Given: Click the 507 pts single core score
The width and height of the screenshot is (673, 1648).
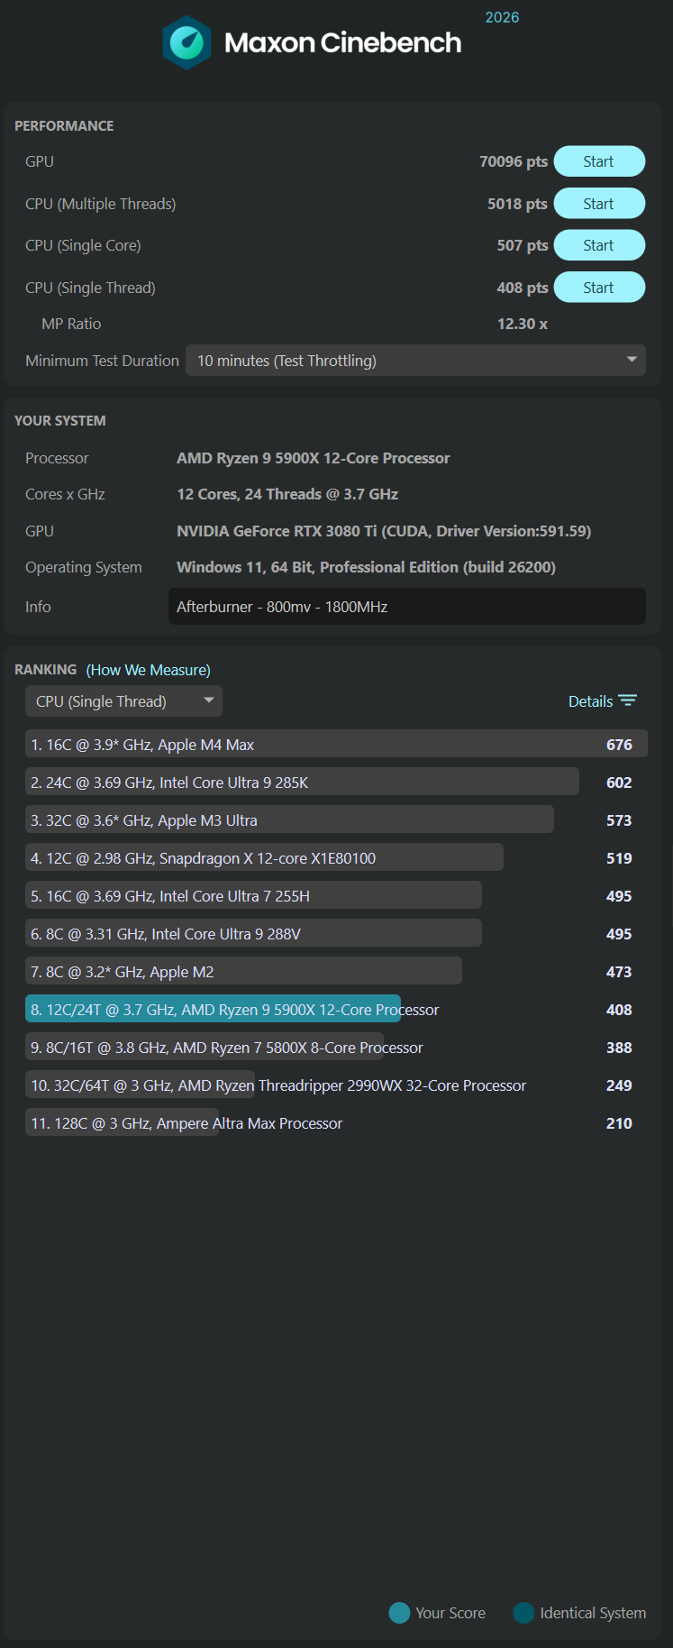Looking at the screenshot, I should (x=523, y=245).
